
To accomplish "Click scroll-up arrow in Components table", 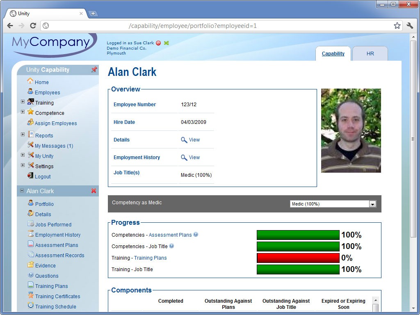I will [376, 300].
